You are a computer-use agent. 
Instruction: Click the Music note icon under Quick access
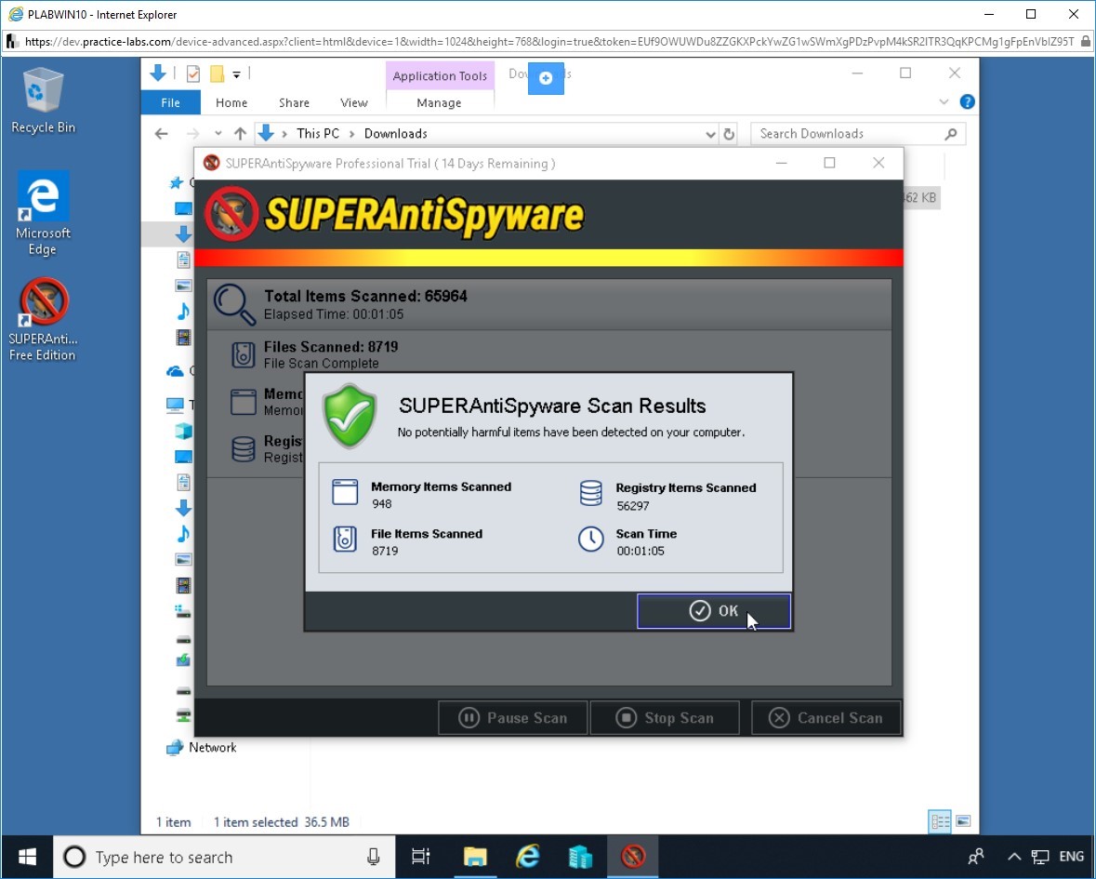pos(183,312)
